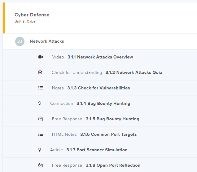Click the list icon beside Common Port Targets
The image size is (197, 172).
tap(41, 134)
